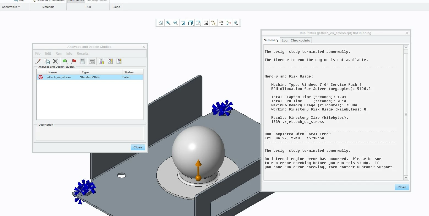Screen dimensions: 429x216
Task: Click the Type column header
Action: (x=85, y=72)
